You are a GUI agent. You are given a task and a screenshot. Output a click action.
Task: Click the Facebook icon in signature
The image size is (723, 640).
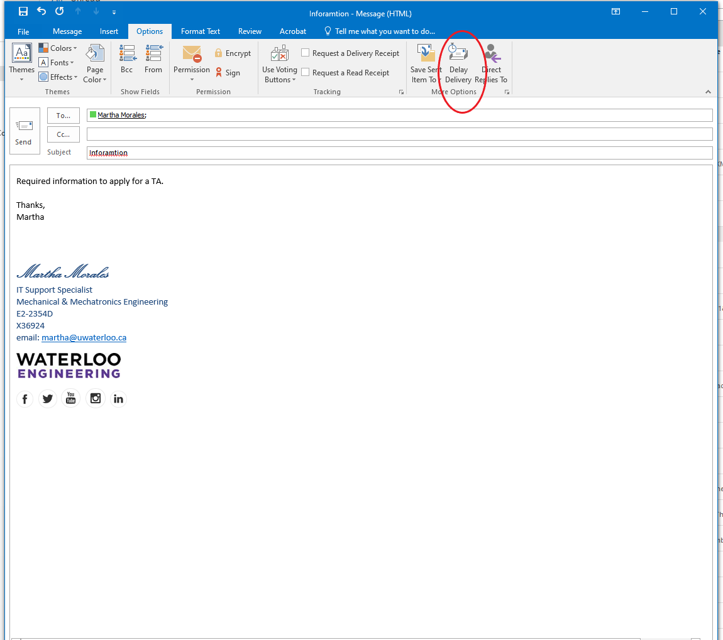(x=25, y=399)
